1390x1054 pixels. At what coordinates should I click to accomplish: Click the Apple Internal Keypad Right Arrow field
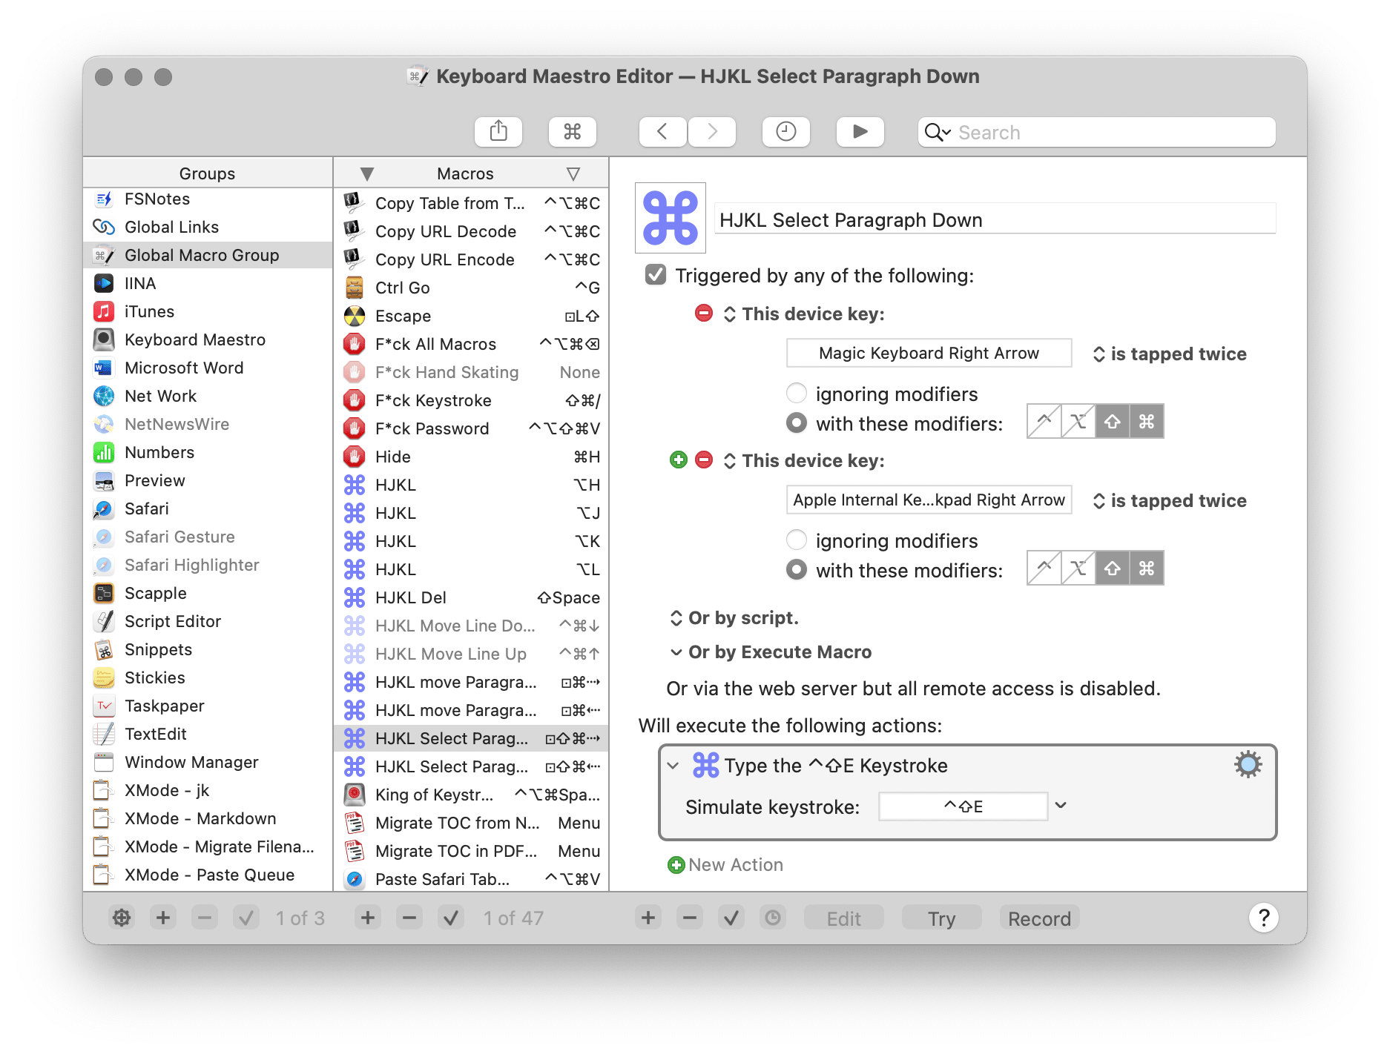click(x=929, y=500)
